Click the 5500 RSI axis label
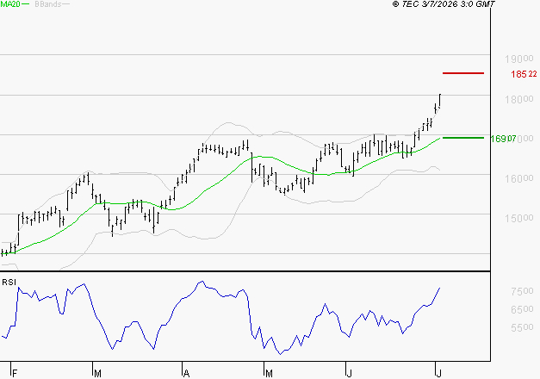Image resolution: width=540 pixels, height=379 pixels. click(522, 327)
